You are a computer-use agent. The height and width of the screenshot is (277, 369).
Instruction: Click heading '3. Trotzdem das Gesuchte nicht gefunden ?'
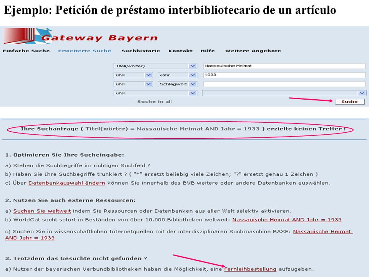pos(76,259)
